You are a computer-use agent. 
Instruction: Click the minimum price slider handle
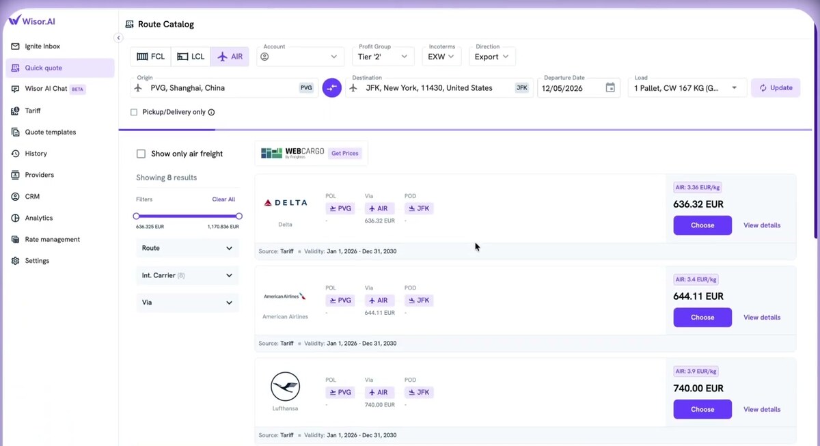pos(136,216)
